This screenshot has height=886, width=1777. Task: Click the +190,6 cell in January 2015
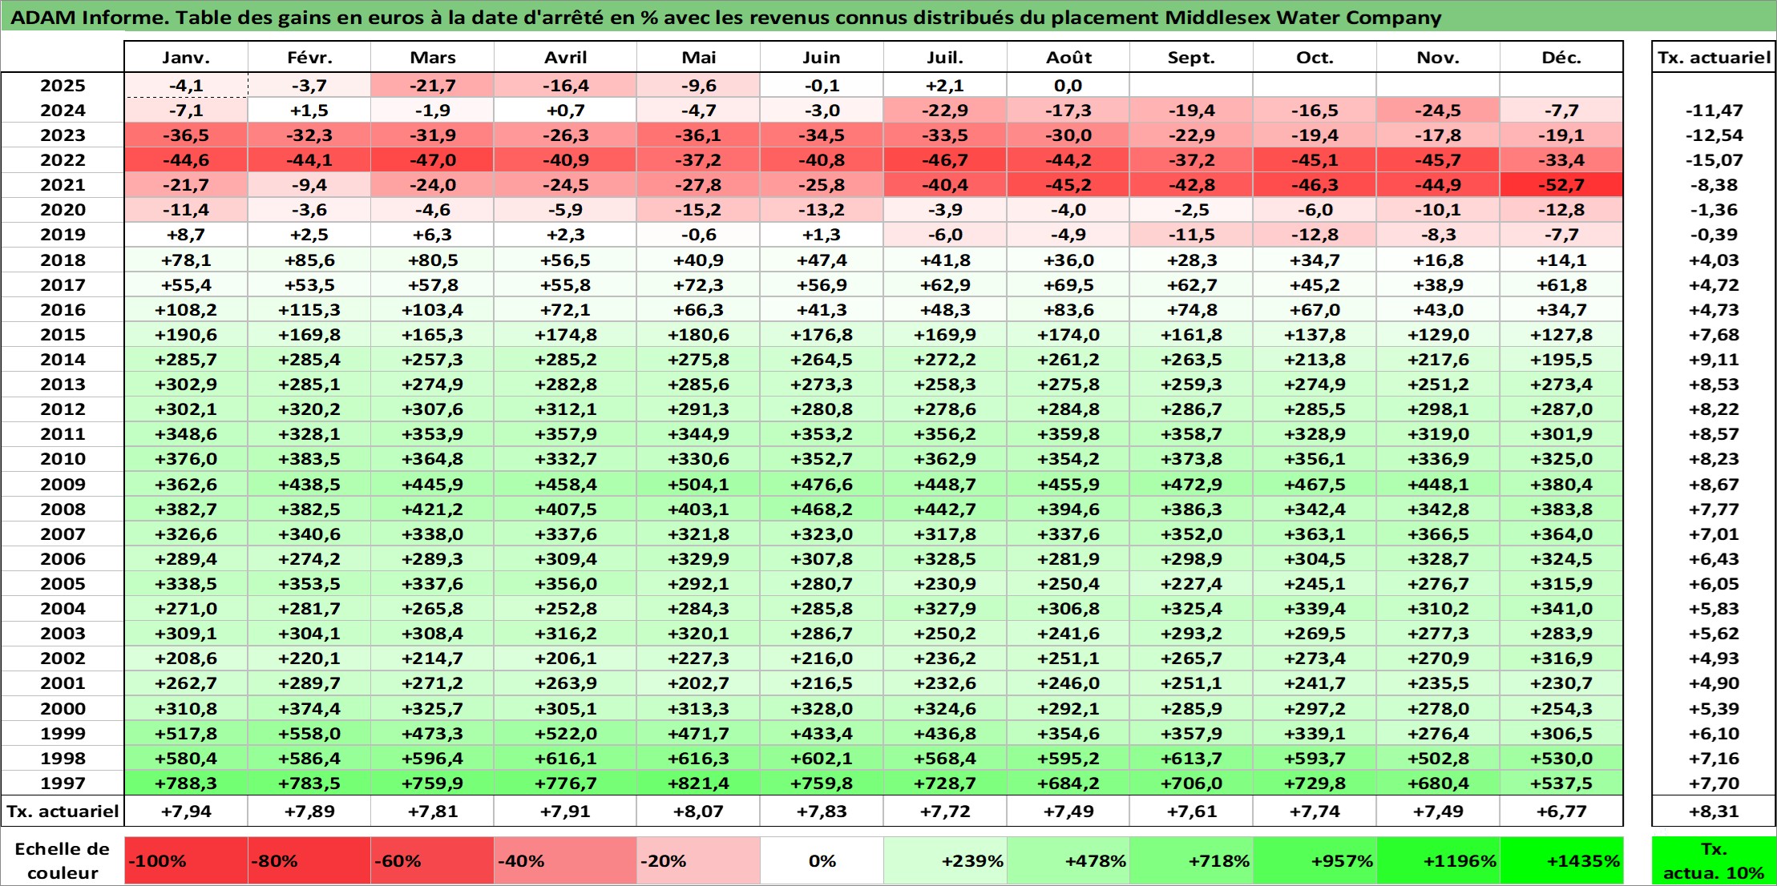pos(186,335)
